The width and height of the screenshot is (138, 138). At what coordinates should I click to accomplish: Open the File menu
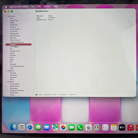point(33,7)
